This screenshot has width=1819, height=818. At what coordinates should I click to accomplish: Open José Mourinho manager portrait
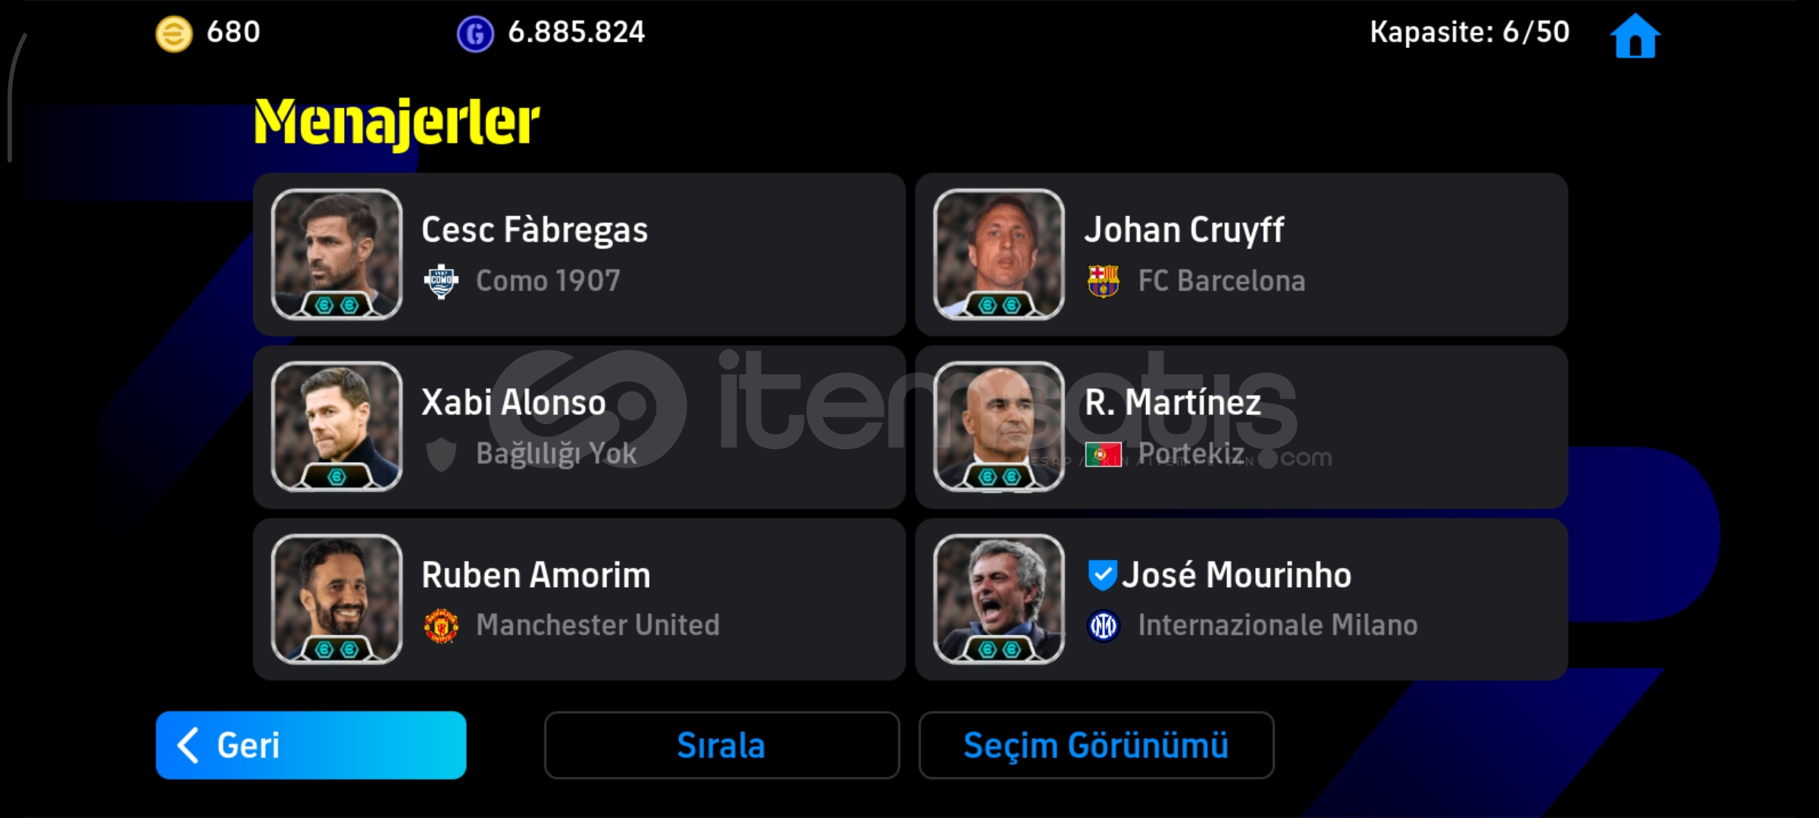(999, 599)
